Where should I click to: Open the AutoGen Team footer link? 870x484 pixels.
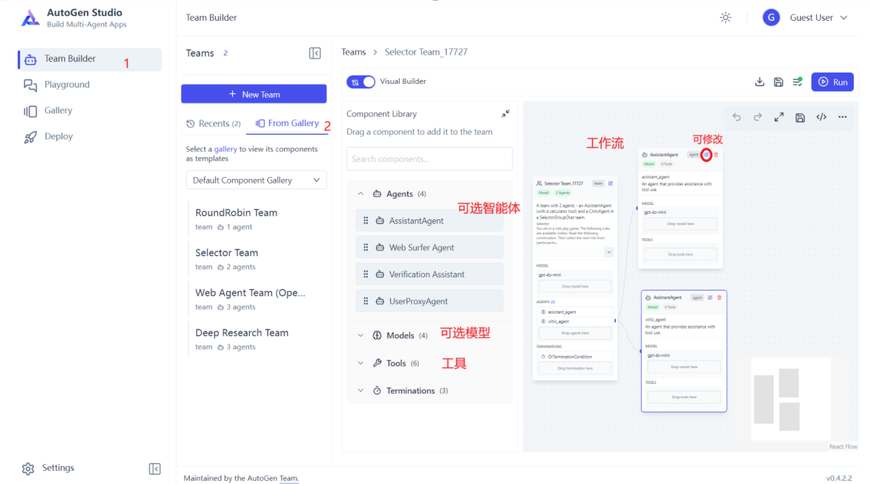289,478
